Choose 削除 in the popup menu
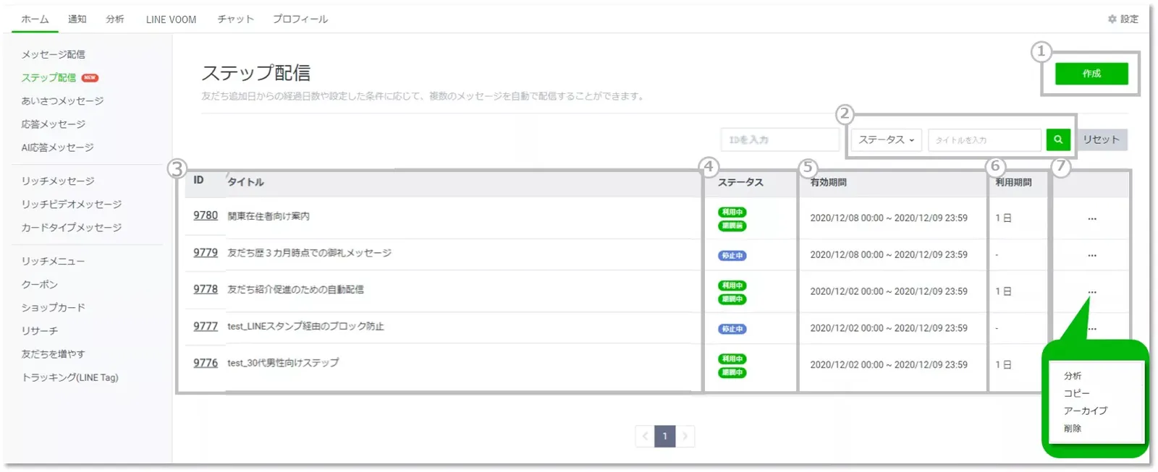The height and width of the screenshot is (472, 1158). coord(1073,429)
